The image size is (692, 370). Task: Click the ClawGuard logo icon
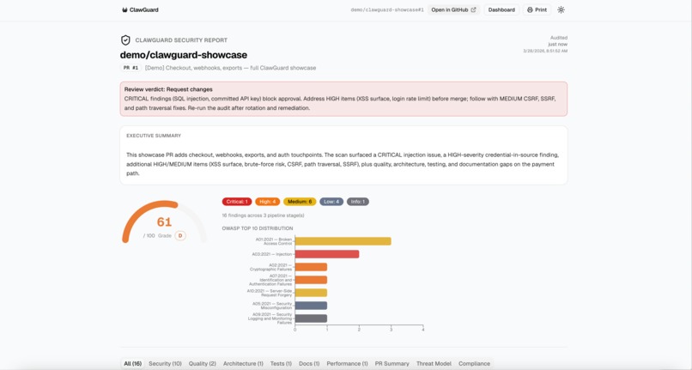124,9
